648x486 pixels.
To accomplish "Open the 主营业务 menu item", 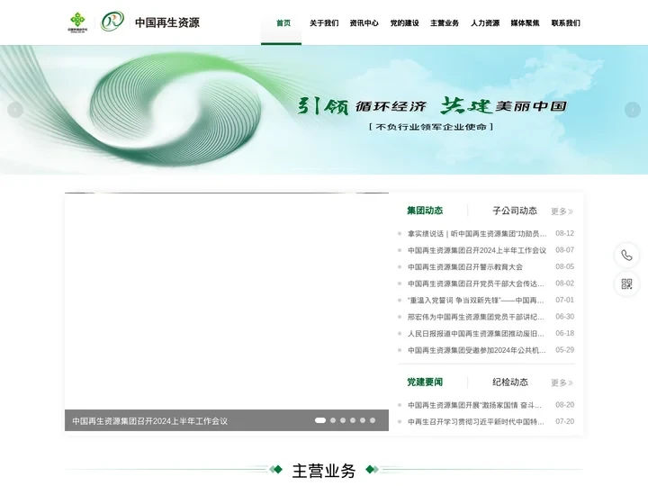I will 445,23.
